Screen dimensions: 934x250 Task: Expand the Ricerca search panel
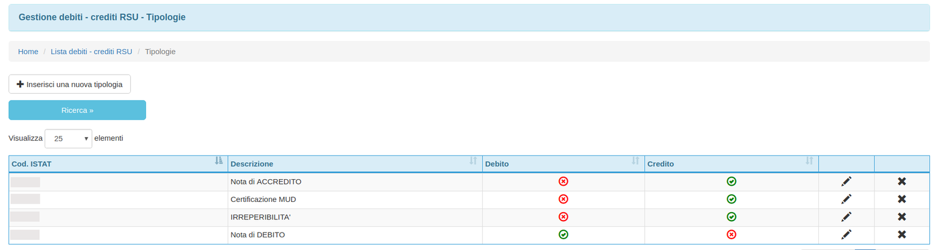[x=77, y=111]
